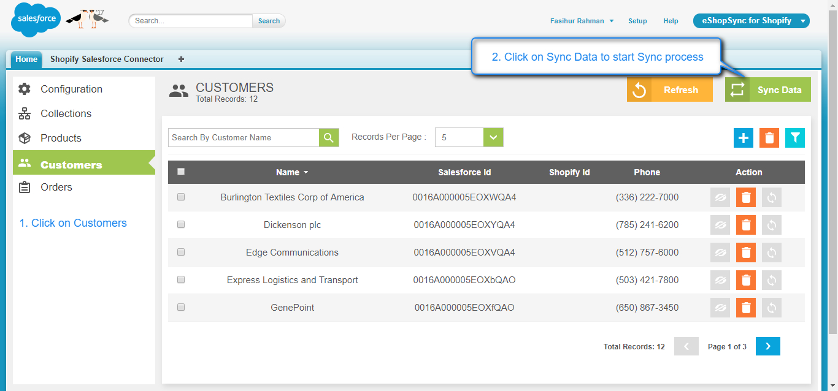
Task: Open Orders clipboard icon in sidebar
Action: 25,187
